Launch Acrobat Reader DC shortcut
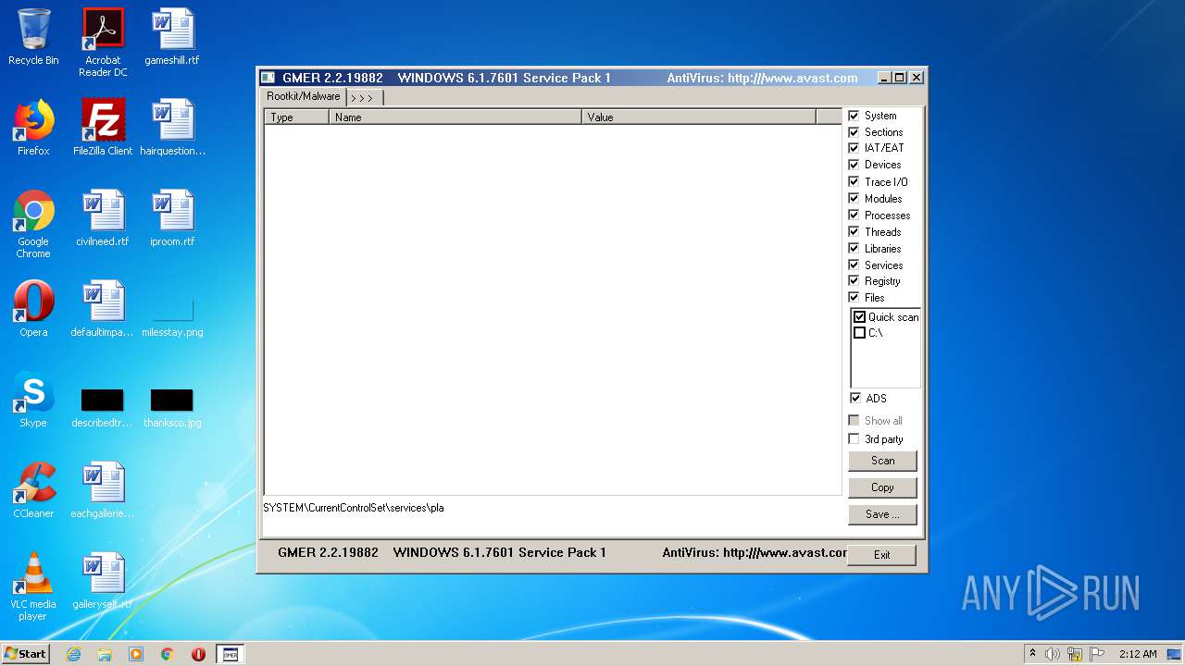Viewport: 1185px width, 666px height. tap(103, 43)
